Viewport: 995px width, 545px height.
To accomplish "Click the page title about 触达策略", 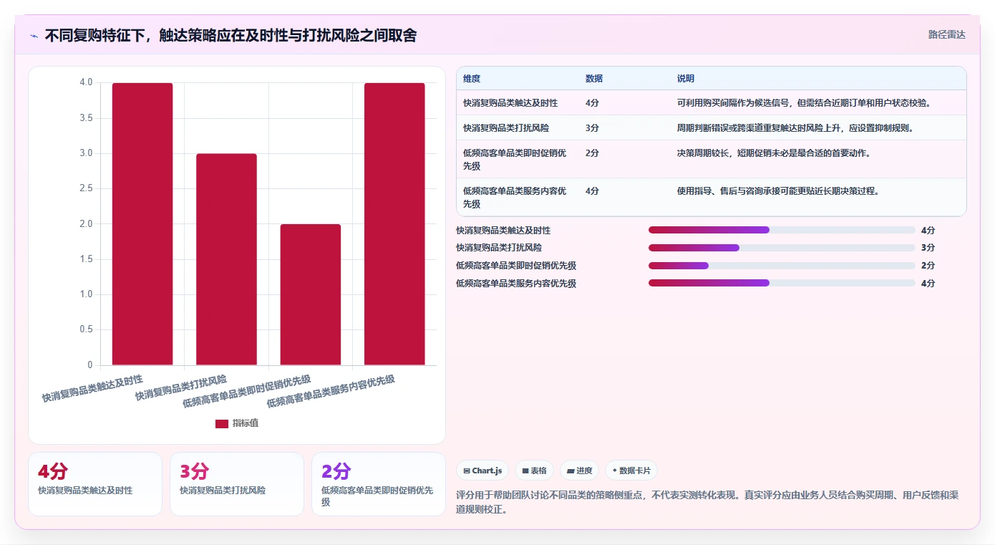I will (231, 36).
